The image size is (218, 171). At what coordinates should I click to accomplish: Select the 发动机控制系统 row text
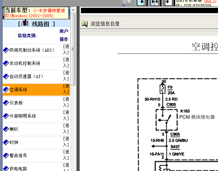pyautogui.click(x=25, y=63)
